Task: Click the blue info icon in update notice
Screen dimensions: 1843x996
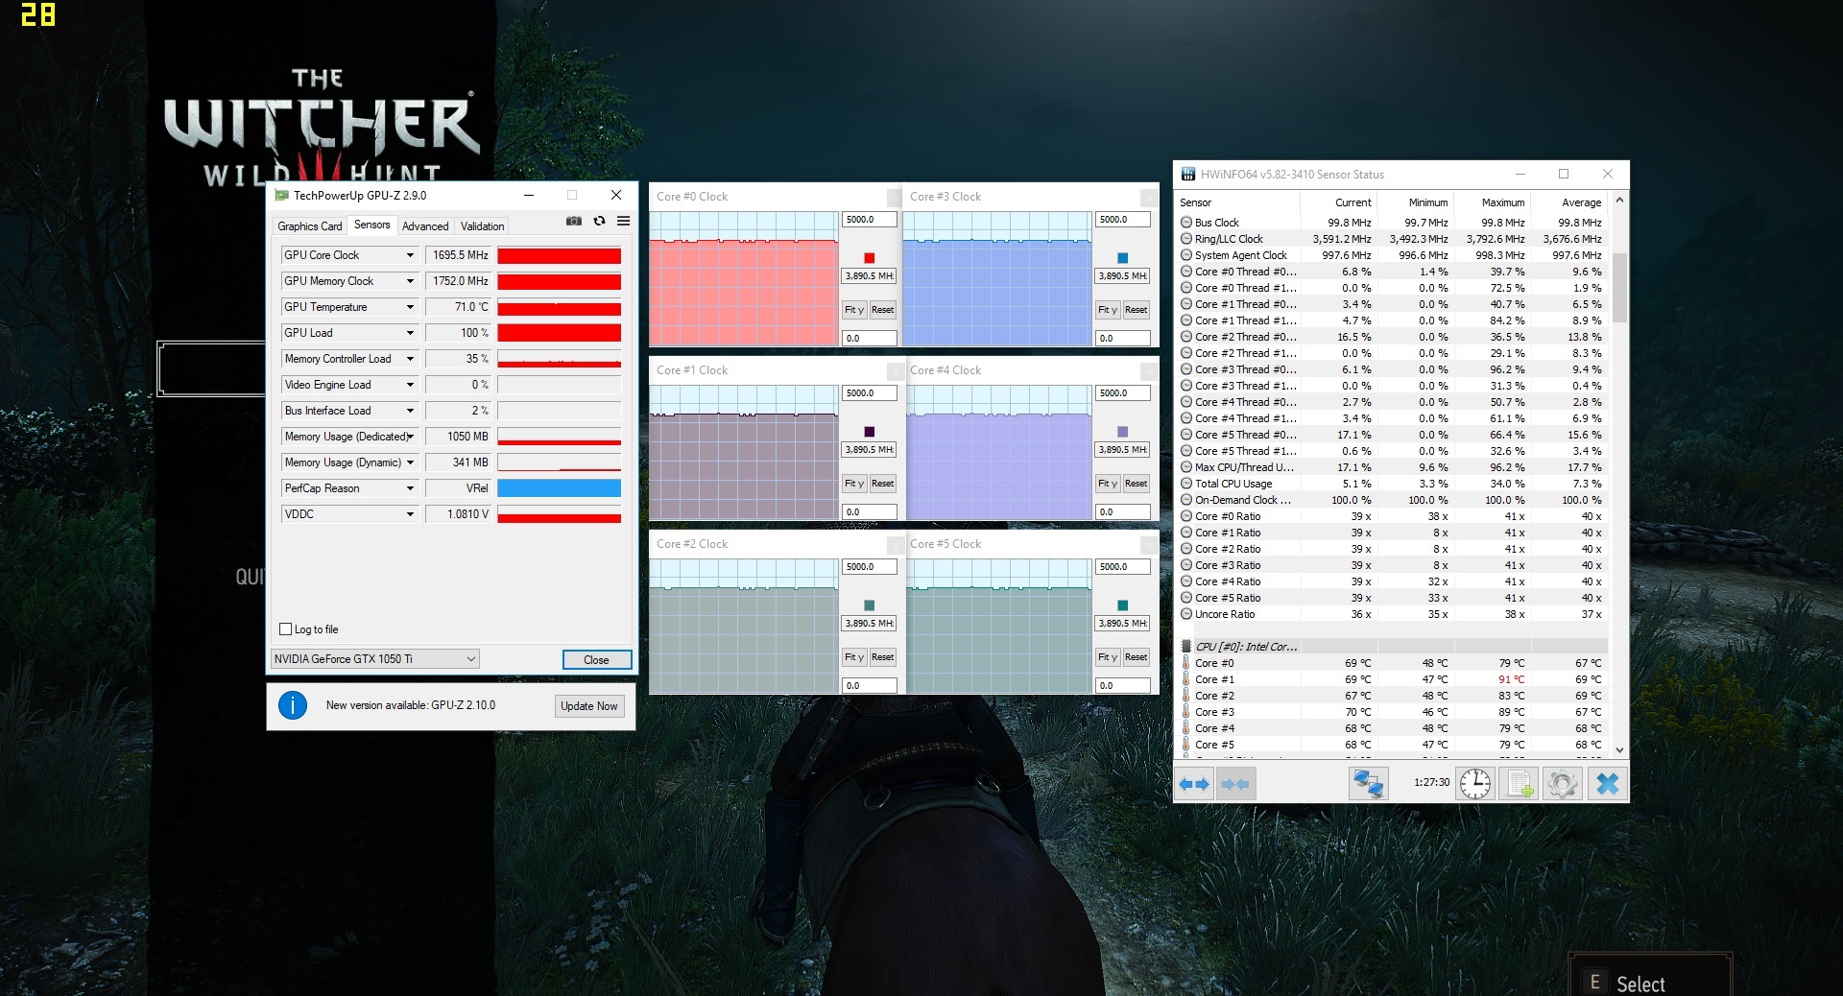Action: pyautogui.click(x=293, y=705)
